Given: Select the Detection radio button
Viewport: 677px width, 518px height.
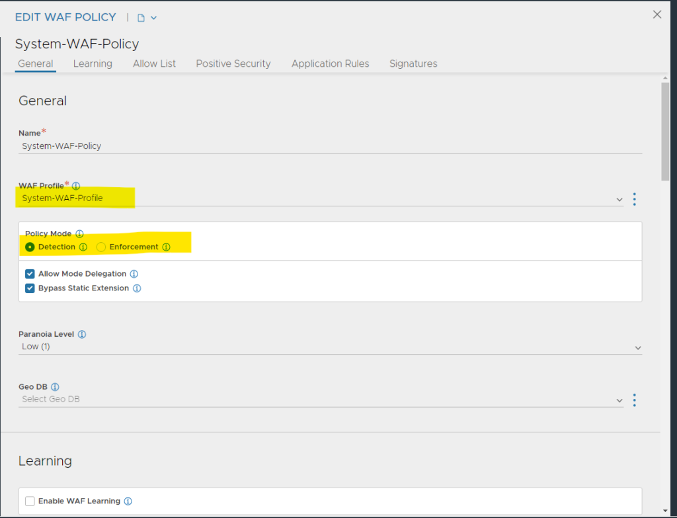Looking at the screenshot, I should 30,247.
